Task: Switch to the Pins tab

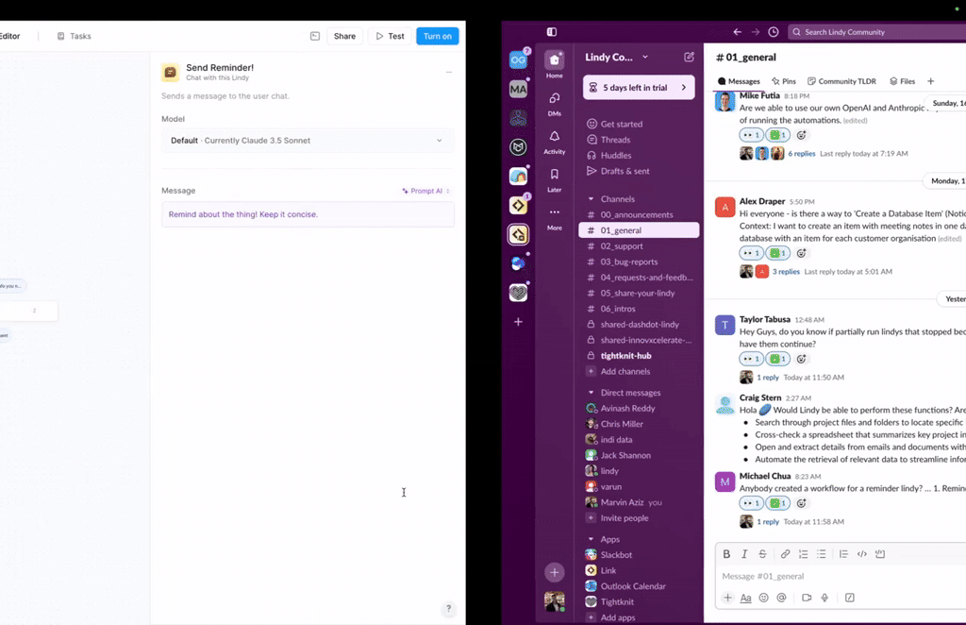Action: pyautogui.click(x=783, y=81)
